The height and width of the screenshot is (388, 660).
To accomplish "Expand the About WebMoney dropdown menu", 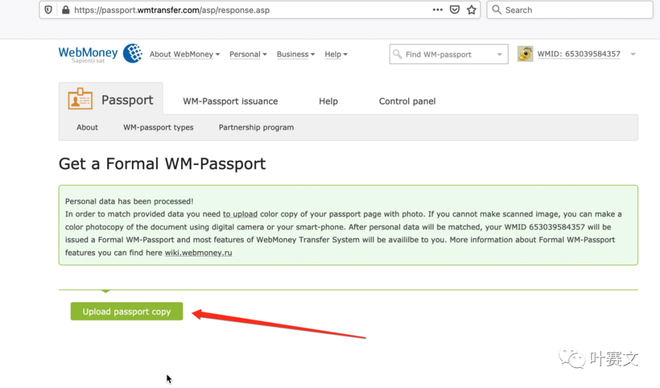I will [x=185, y=54].
